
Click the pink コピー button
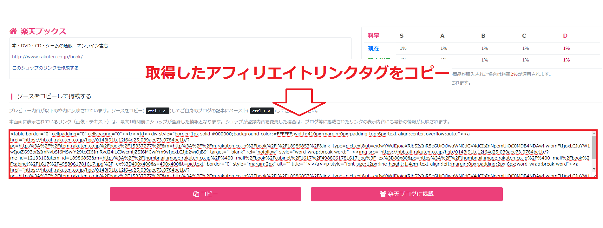pos(206,194)
